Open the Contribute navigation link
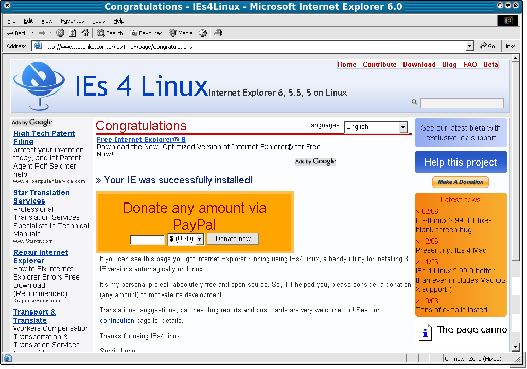 coord(380,64)
